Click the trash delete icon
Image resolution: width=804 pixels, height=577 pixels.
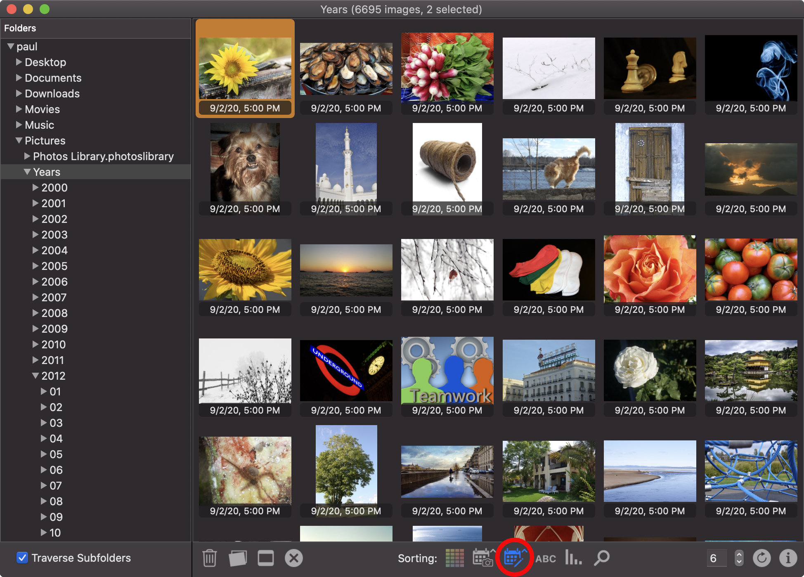[209, 558]
